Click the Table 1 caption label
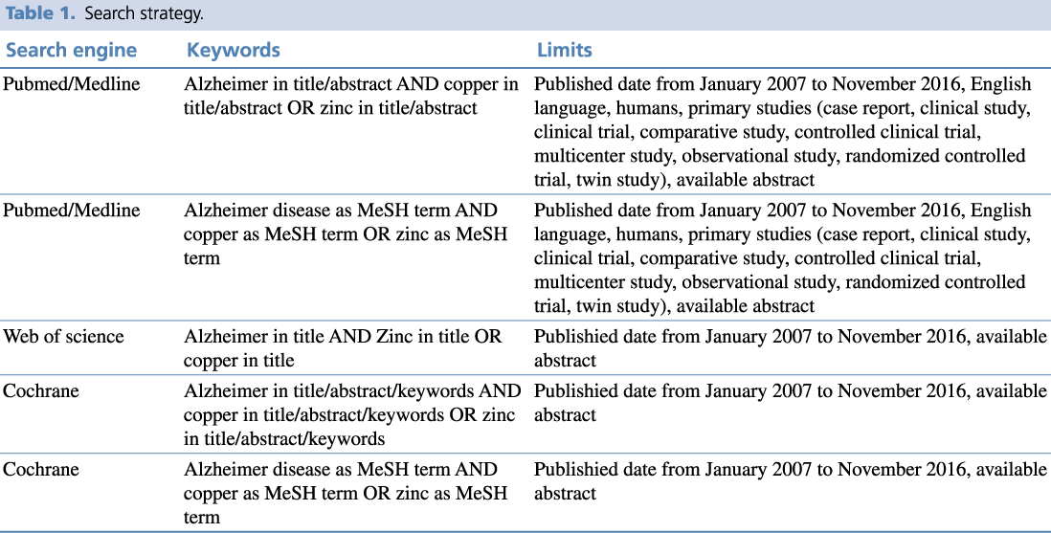Screen dimensions: 1051x533 pos(38,15)
